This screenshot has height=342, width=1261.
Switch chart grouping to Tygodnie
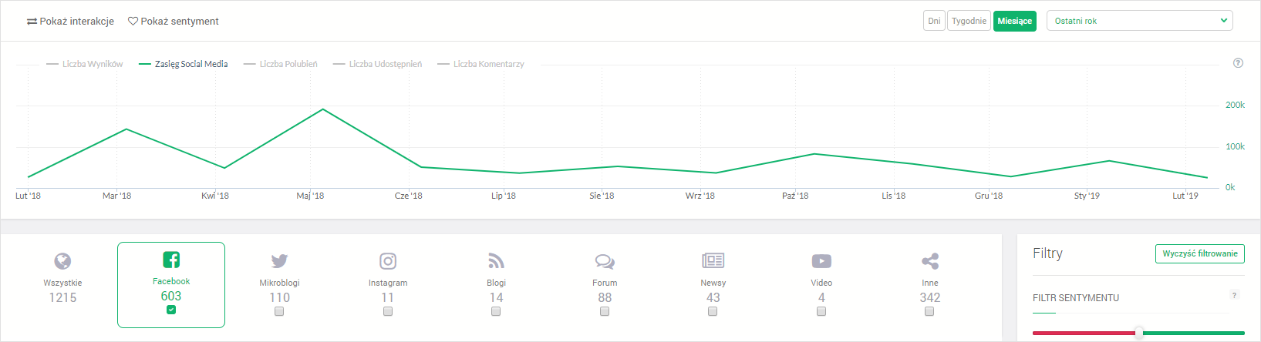(x=969, y=21)
